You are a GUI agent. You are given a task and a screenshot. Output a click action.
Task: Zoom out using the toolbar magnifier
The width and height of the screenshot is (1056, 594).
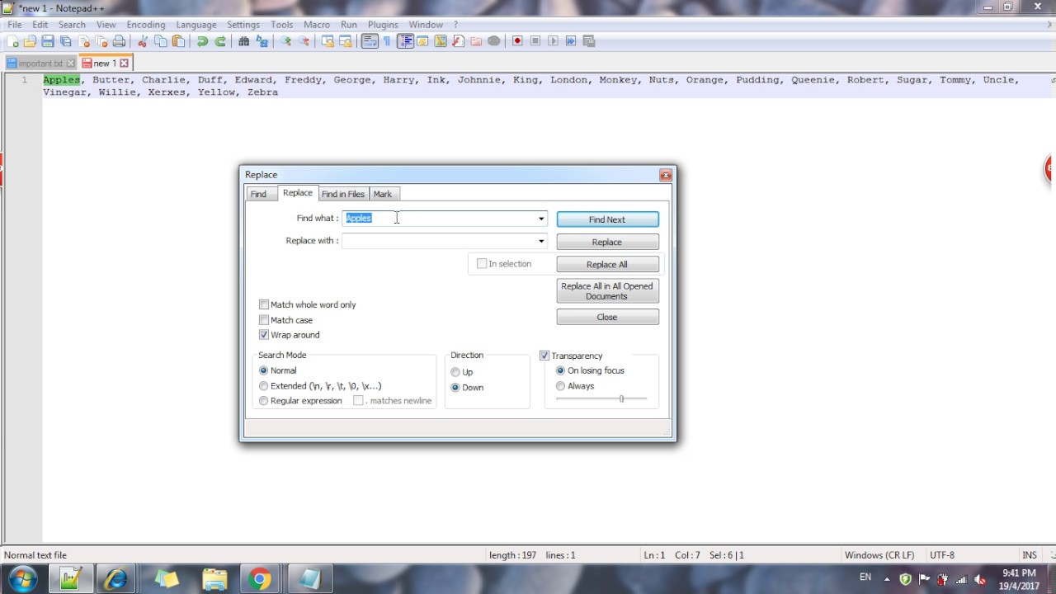pos(304,41)
